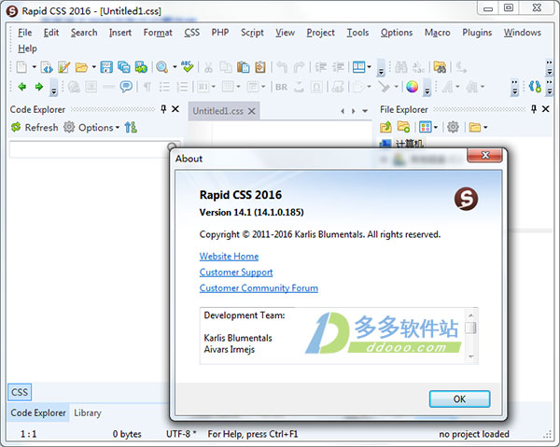Click the Development Team scrollbar down arrow
The width and height of the screenshot is (560, 447).
(x=471, y=356)
